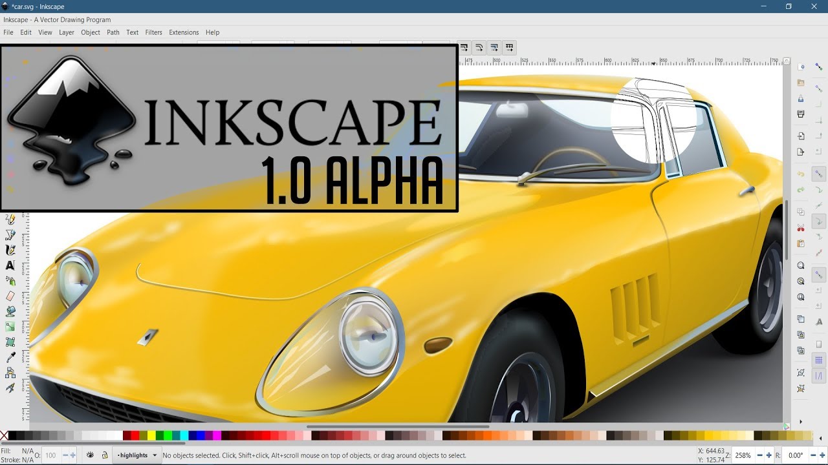Select the Paint Bucket fill tool
828x465 pixels.
tap(10, 311)
